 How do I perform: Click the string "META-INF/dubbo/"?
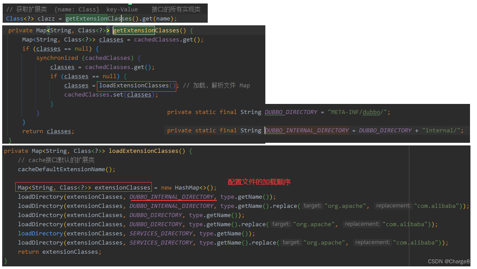tap(357, 112)
